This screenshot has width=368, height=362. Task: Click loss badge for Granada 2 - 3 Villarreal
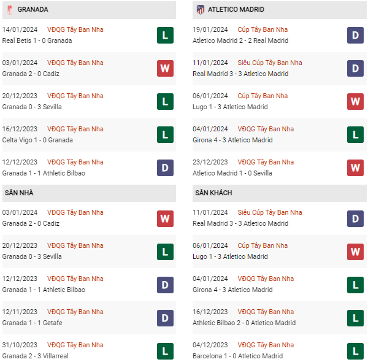point(164,350)
